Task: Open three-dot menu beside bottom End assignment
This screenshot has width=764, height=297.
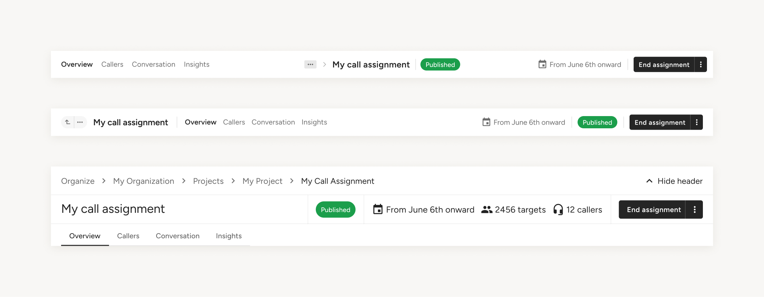Action: point(695,209)
